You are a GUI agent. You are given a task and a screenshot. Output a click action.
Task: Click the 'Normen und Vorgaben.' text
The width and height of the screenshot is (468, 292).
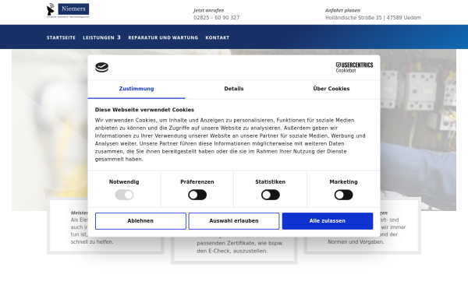pyautogui.click(x=356, y=242)
